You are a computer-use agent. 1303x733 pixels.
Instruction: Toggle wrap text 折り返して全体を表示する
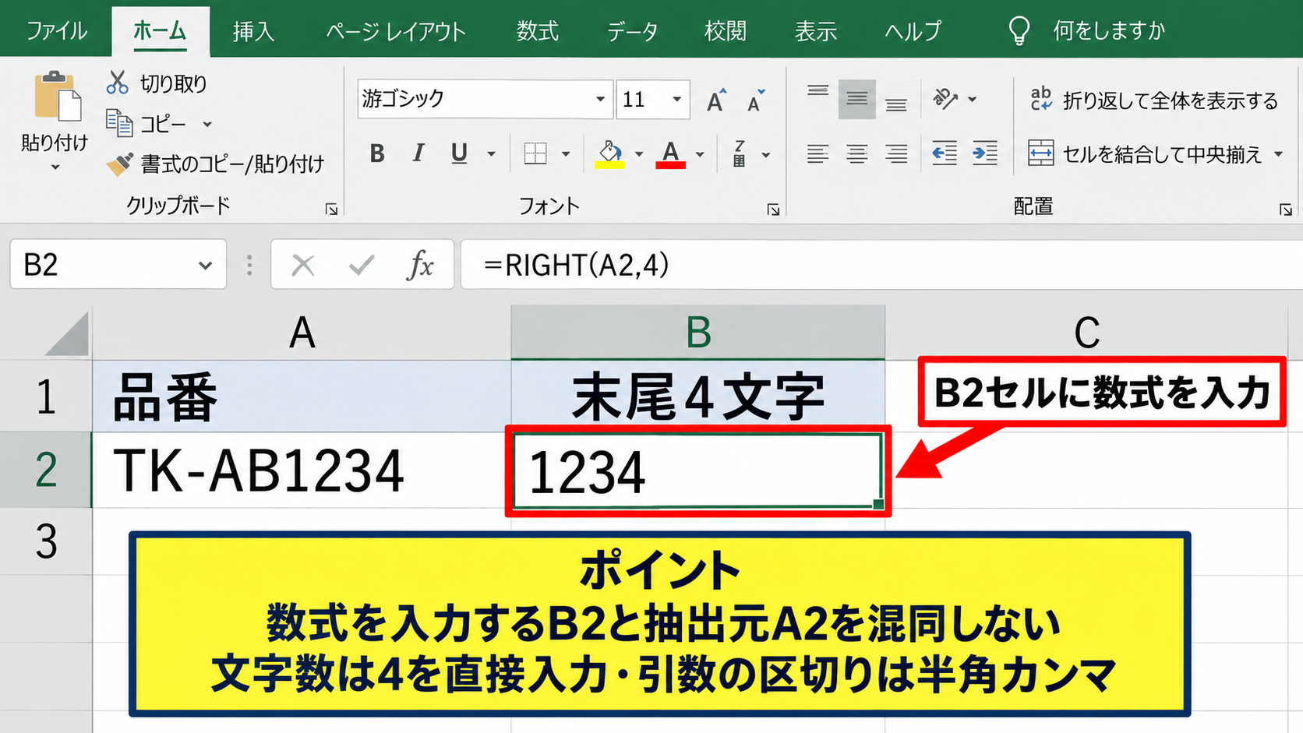[1153, 100]
